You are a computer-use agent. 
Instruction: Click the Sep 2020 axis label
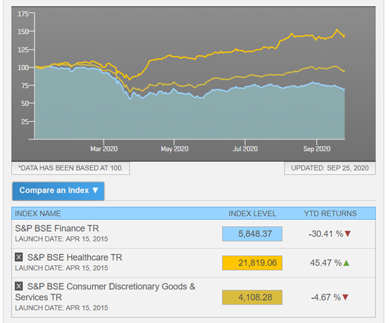317,149
